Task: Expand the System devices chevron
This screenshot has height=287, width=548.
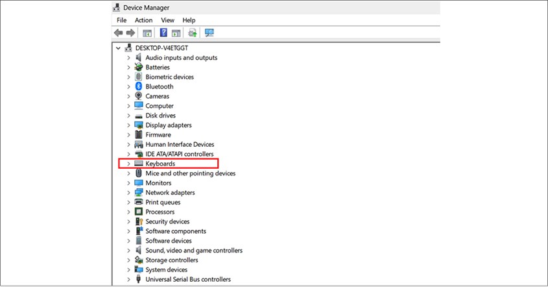Action: point(128,269)
